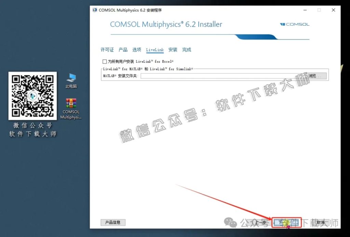Click the 上一步 button
Viewport: 350px width, 237px height.
261,222
